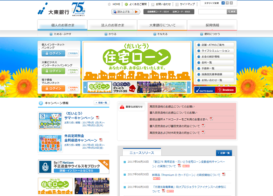
Task: Select the 住宅ローン carousel thumbnail
Action: [99, 87]
